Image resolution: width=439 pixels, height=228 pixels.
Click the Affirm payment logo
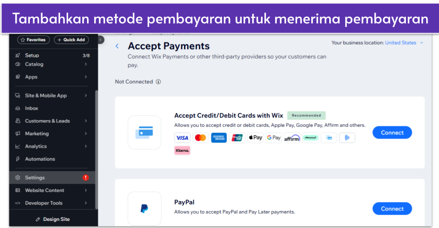click(292, 138)
